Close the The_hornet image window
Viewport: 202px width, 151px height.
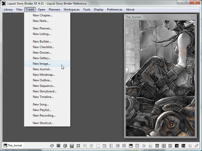[193, 17]
